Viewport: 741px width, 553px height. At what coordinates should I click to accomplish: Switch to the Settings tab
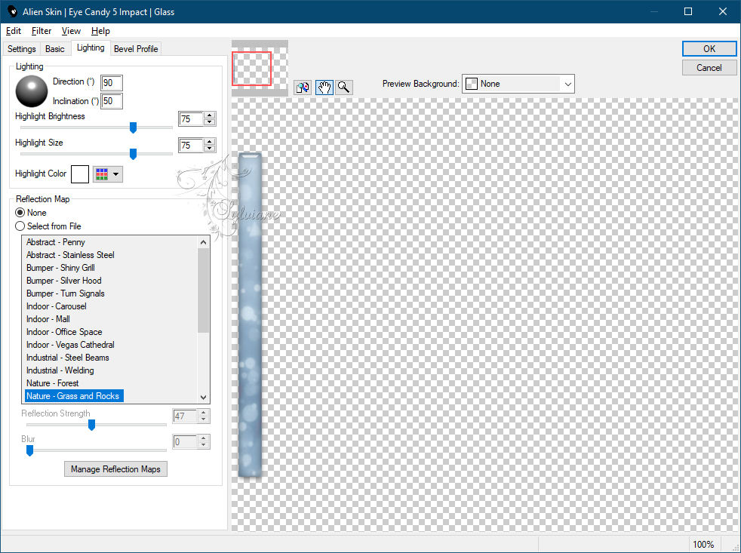22,49
